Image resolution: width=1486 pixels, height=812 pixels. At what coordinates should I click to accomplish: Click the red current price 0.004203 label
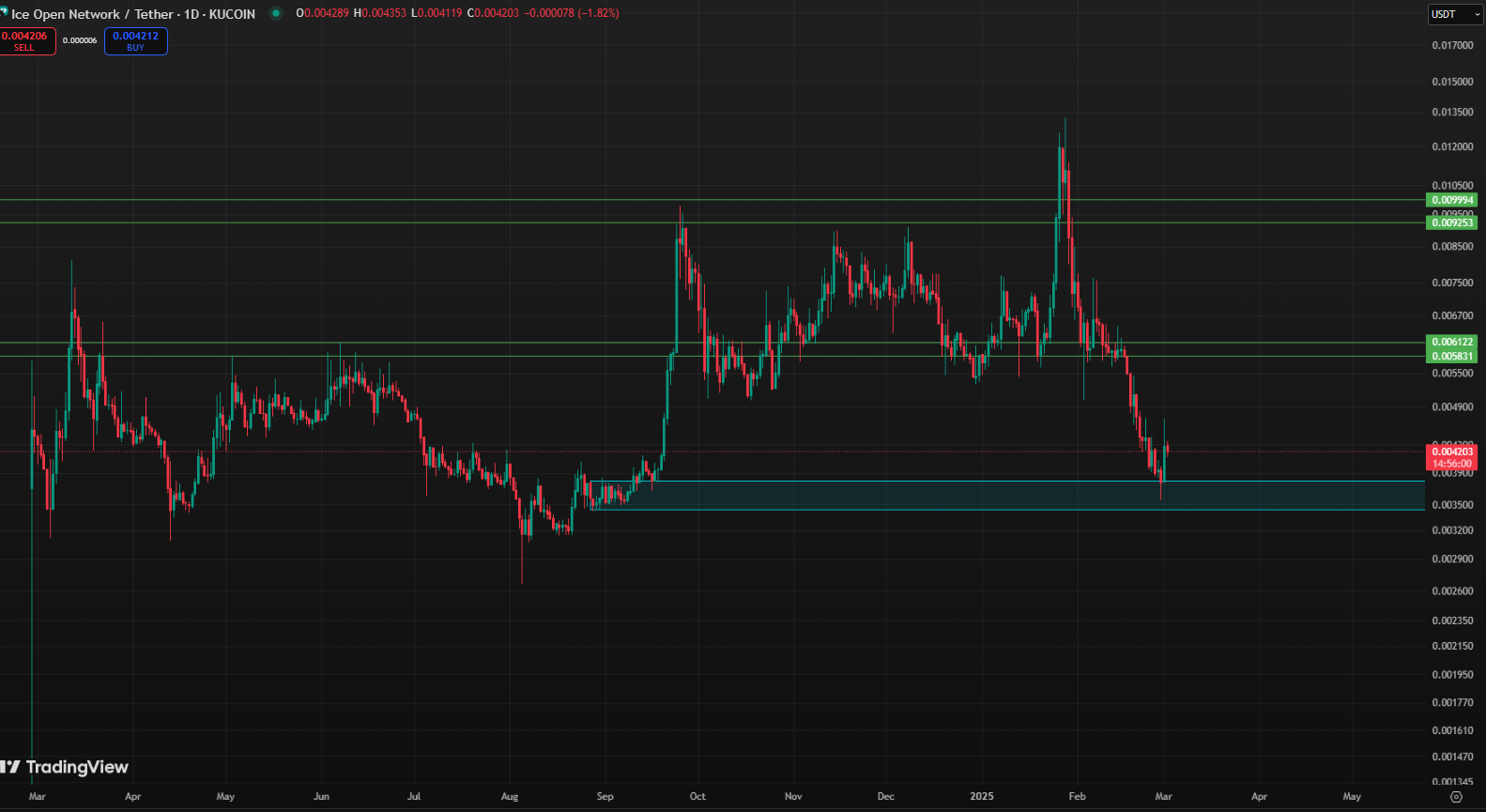(x=1451, y=452)
